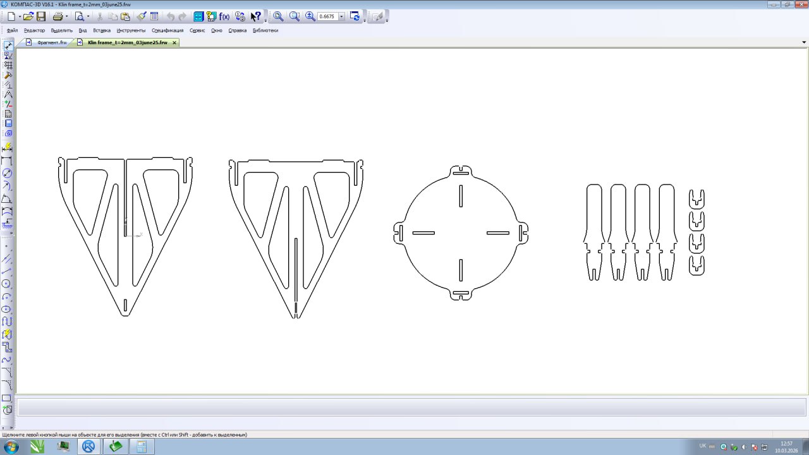The image size is (809, 455).
Task: Open the Инструменты menu
Action: coord(131,30)
